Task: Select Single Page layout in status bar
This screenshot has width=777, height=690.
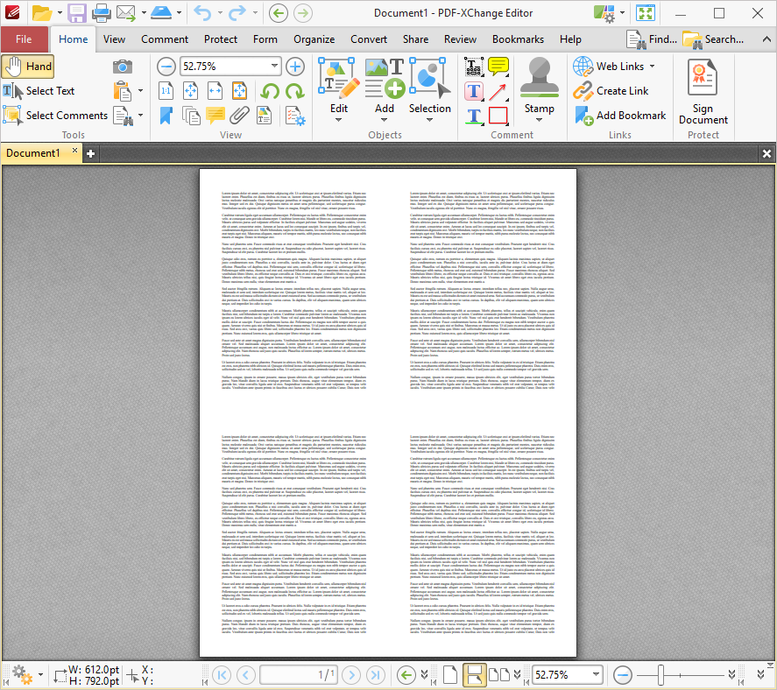Action: pos(450,674)
